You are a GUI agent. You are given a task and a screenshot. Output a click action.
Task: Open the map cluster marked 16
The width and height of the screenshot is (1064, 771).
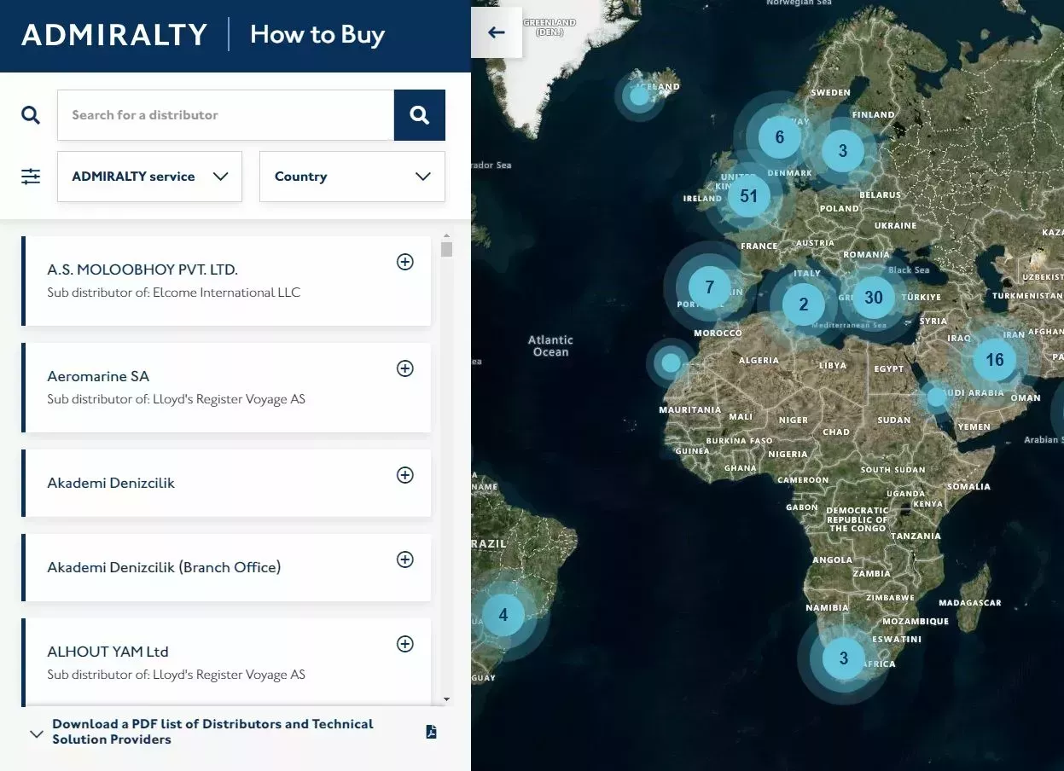pyautogui.click(x=995, y=360)
